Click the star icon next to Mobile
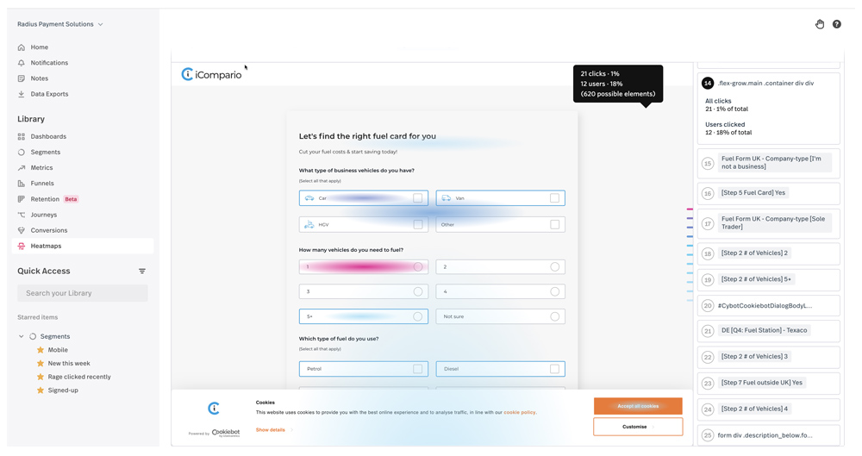Screen dimensions: 862x456 tap(41, 350)
